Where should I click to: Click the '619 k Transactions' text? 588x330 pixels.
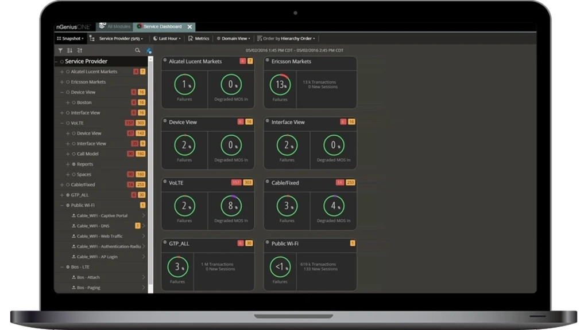click(x=318, y=264)
